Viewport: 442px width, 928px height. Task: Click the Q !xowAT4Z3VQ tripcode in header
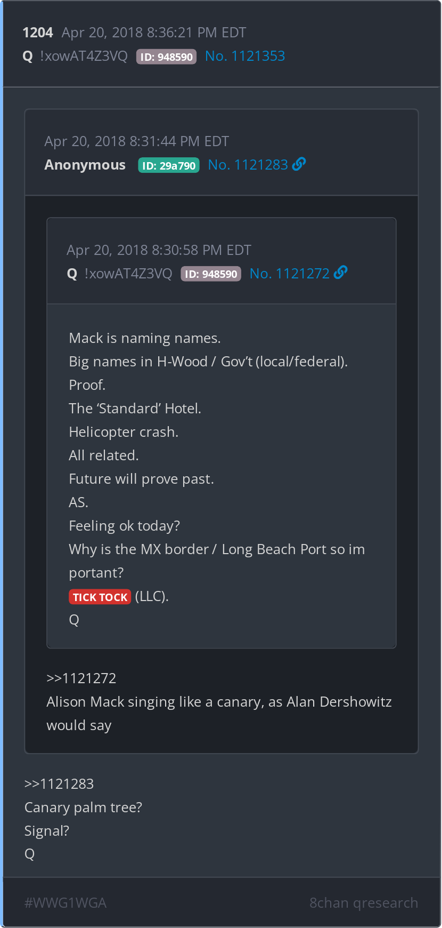point(75,56)
